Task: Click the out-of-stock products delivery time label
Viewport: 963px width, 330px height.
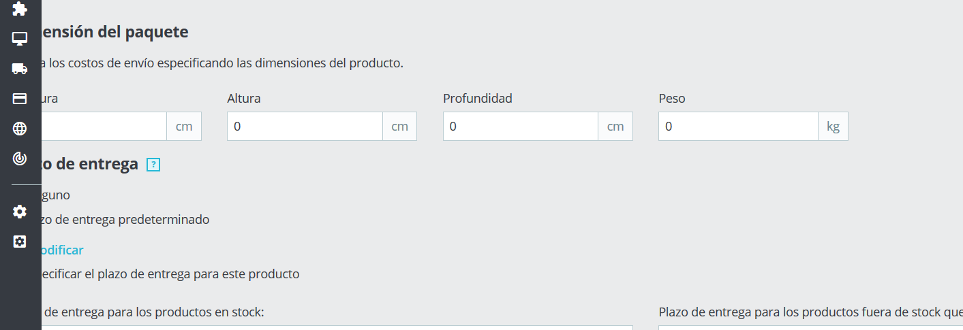Action: pyautogui.click(x=810, y=312)
